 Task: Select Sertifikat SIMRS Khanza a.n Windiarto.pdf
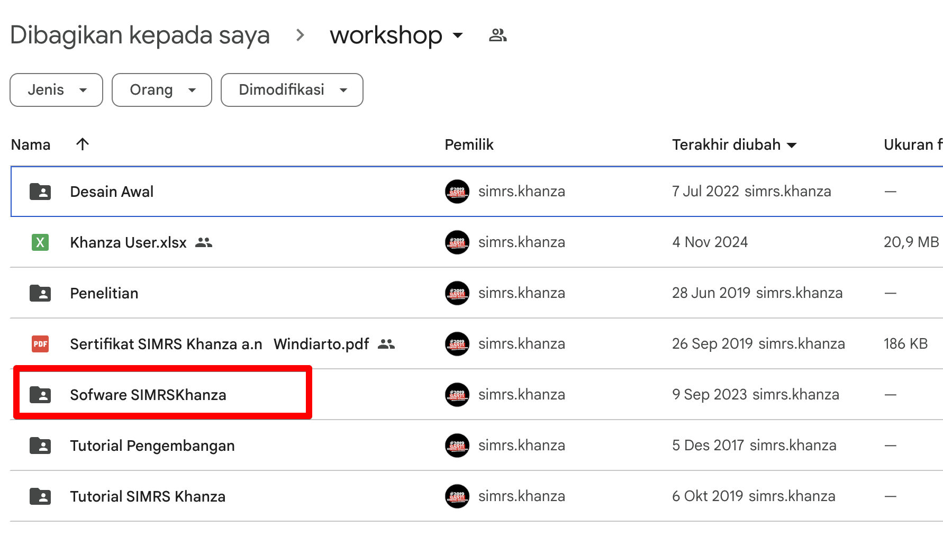tap(220, 344)
